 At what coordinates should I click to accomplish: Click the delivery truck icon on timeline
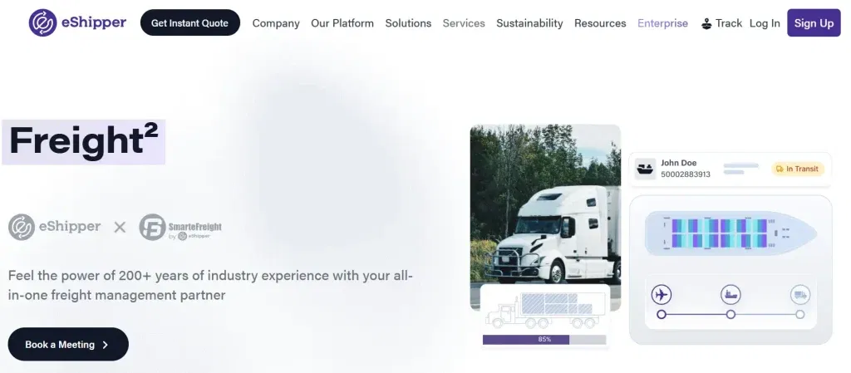click(800, 295)
